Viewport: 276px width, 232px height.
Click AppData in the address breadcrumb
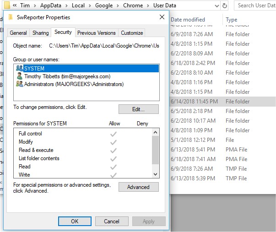point(51,5)
